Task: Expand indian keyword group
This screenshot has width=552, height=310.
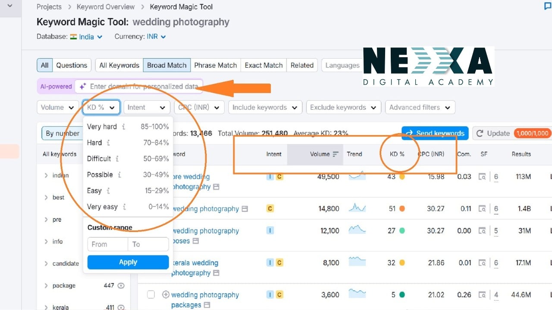Action: [46, 175]
